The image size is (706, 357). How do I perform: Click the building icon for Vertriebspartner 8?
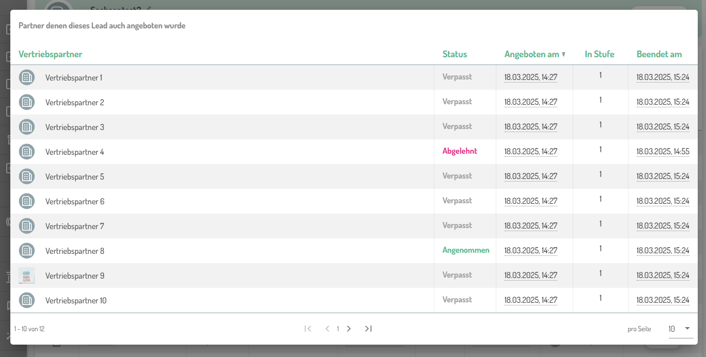click(x=27, y=251)
